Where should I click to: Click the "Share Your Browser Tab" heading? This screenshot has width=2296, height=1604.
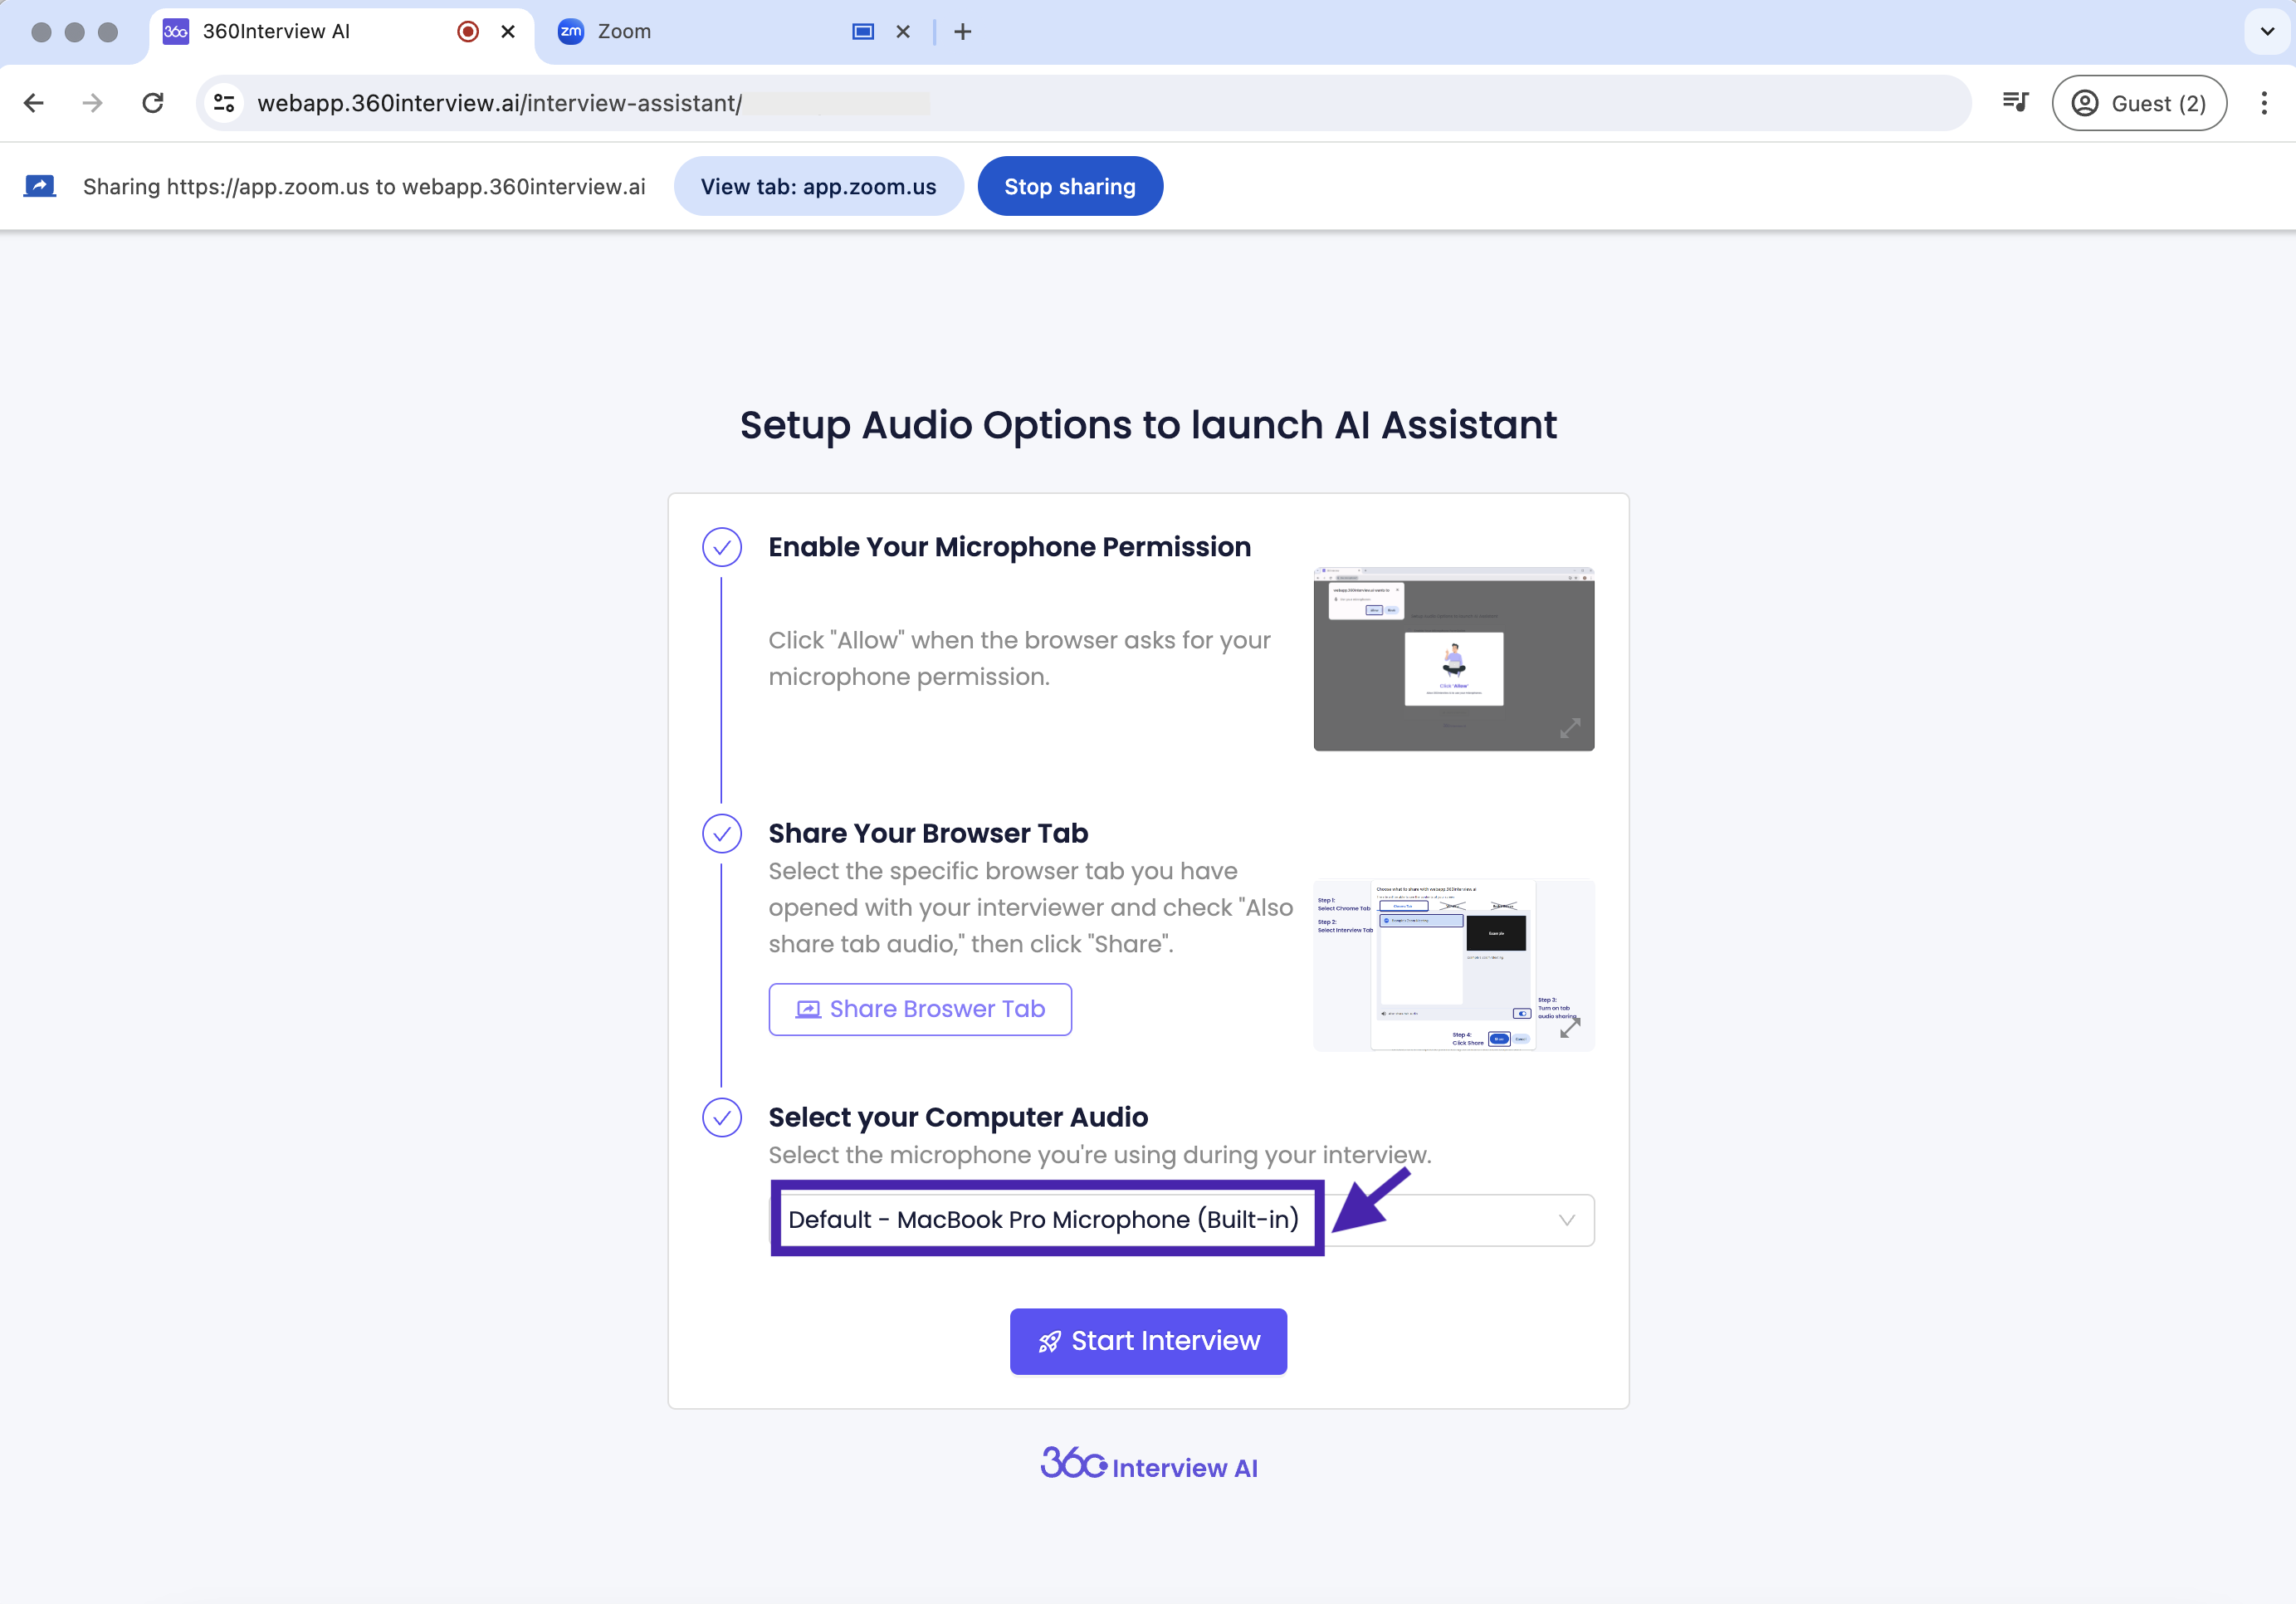click(x=927, y=833)
